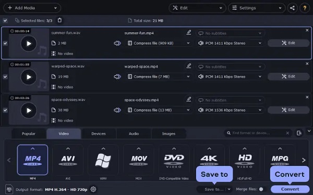This screenshot has height=195, width=313.
Task: Click the device detection icon beside search
Action: click(299, 133)
